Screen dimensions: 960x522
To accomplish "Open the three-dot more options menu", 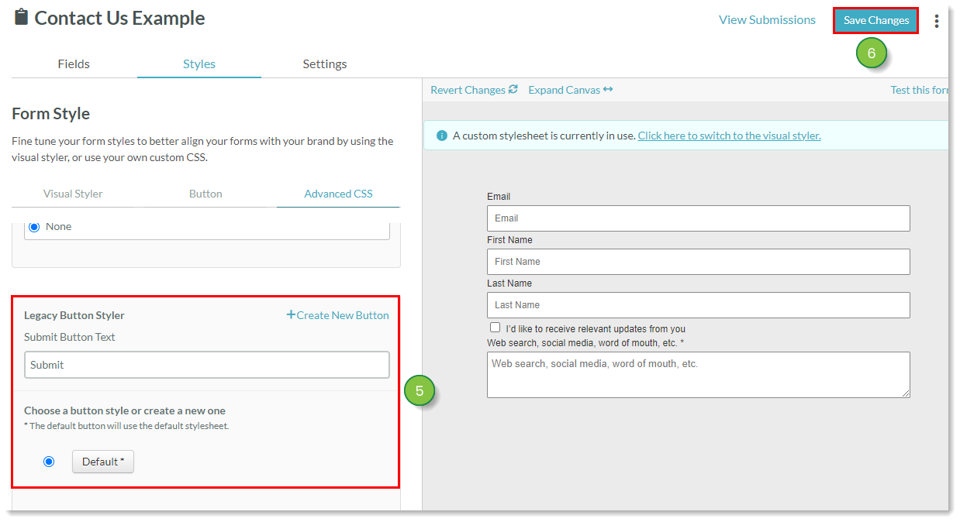I will tap(937, 21).
